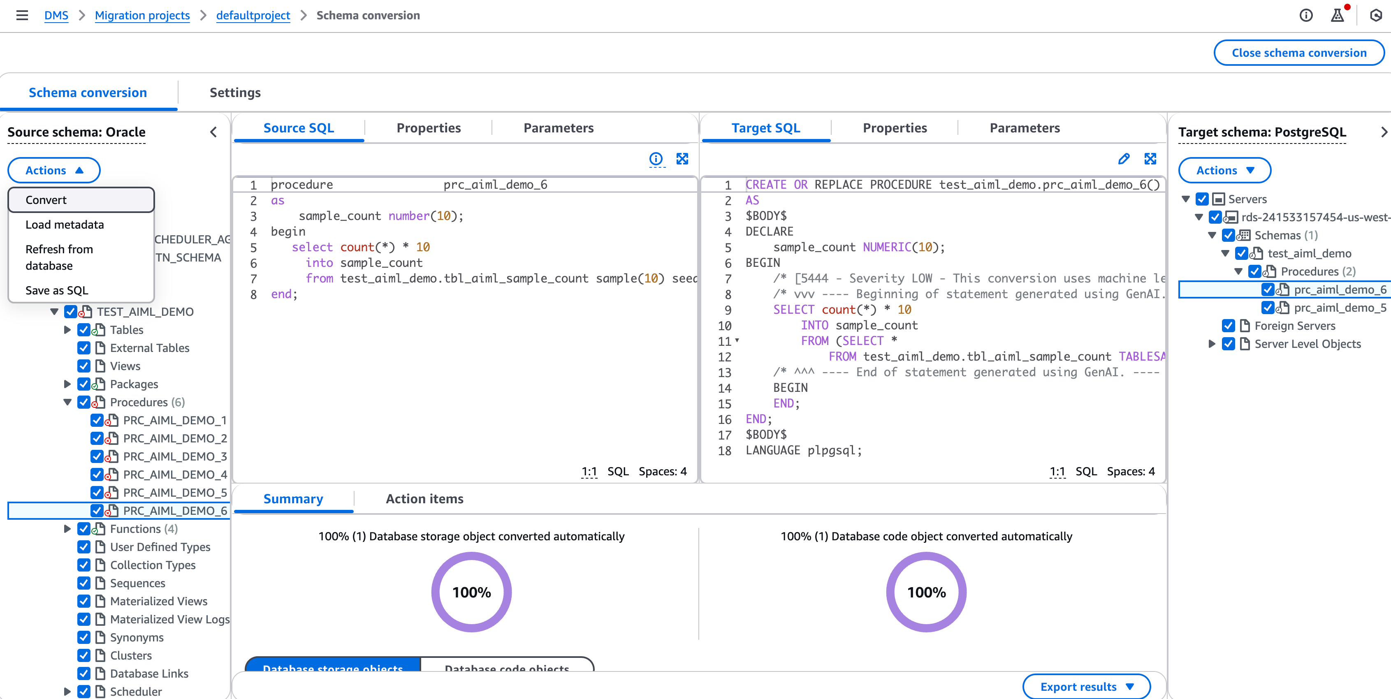The width and height of the screenshot is (1391, 699).
Task: Open the target schema Actions dropdown
Action: [x=1224, y=171]
